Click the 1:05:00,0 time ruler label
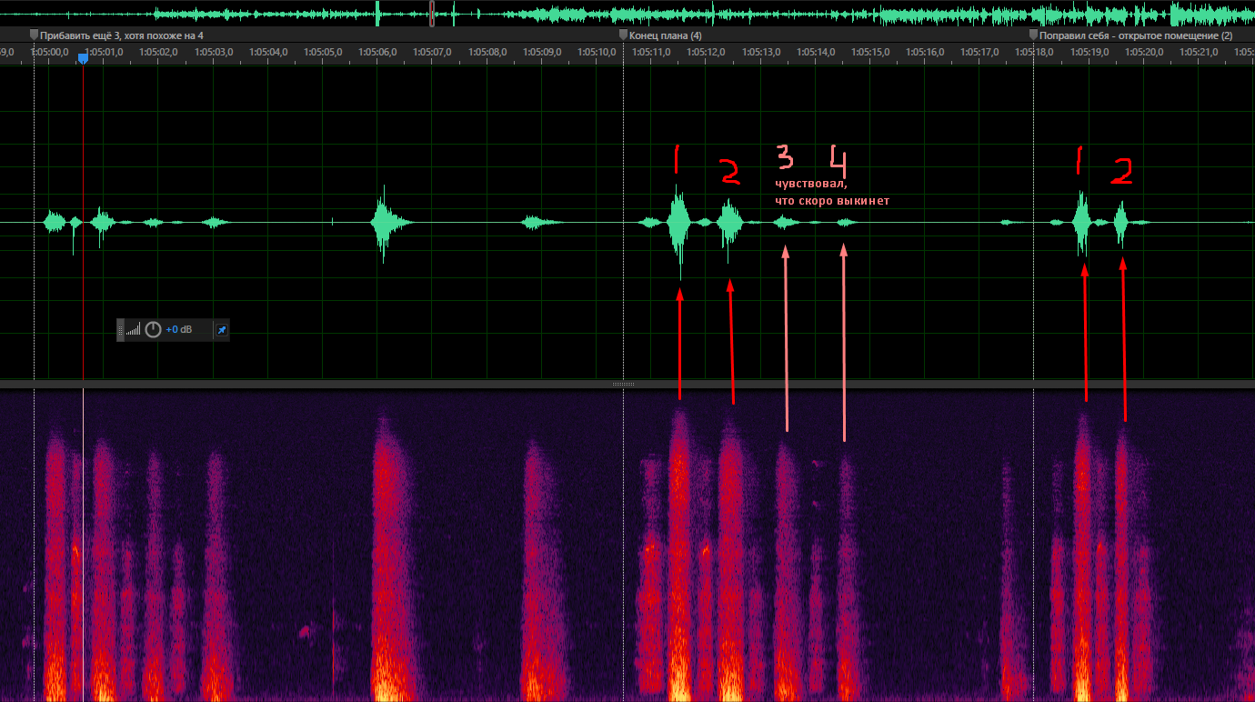The width and height of the screenshot is (1255, 702). coord(49,52)
